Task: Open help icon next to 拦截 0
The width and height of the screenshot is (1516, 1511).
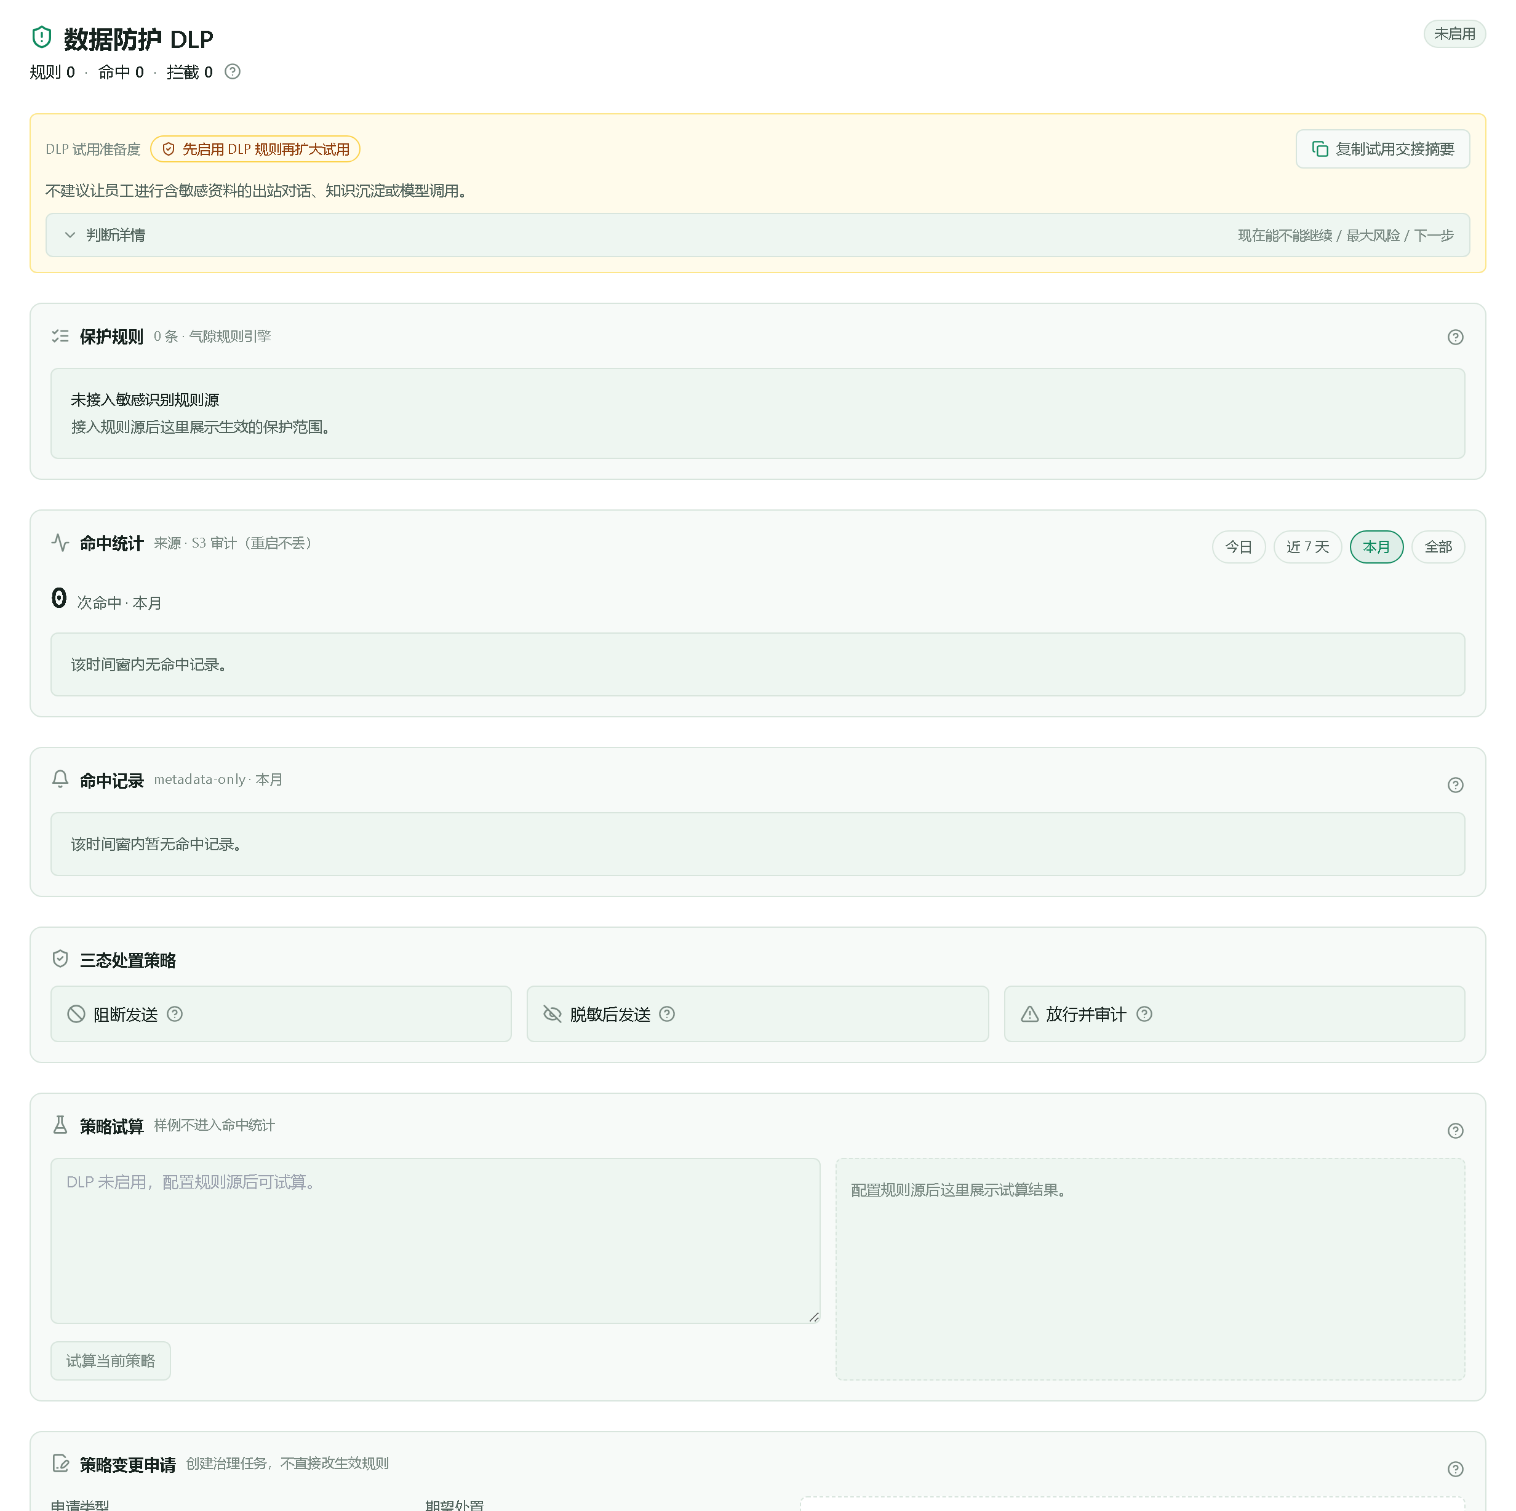Action: (x=233, y=71)
